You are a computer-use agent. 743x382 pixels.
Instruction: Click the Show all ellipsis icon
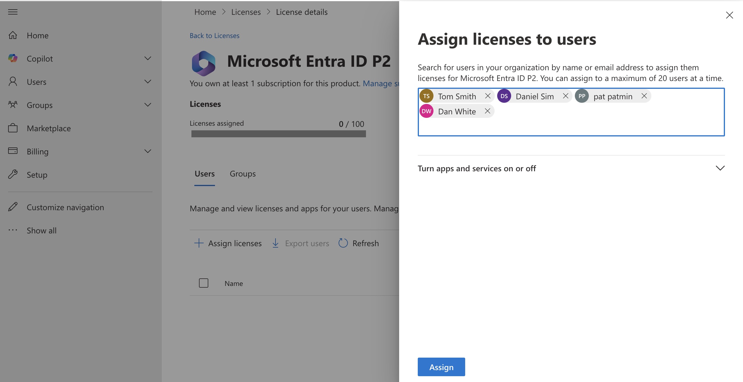point(13,230)
